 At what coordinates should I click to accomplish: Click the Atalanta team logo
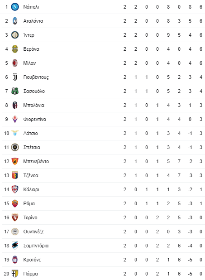pyautogui.click(x=15, y=21)
